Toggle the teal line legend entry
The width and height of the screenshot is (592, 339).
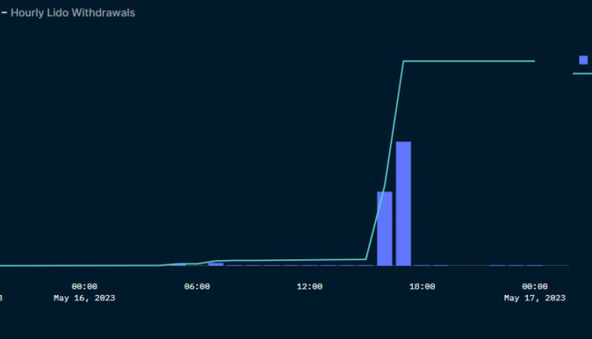(x=582, y=73)
